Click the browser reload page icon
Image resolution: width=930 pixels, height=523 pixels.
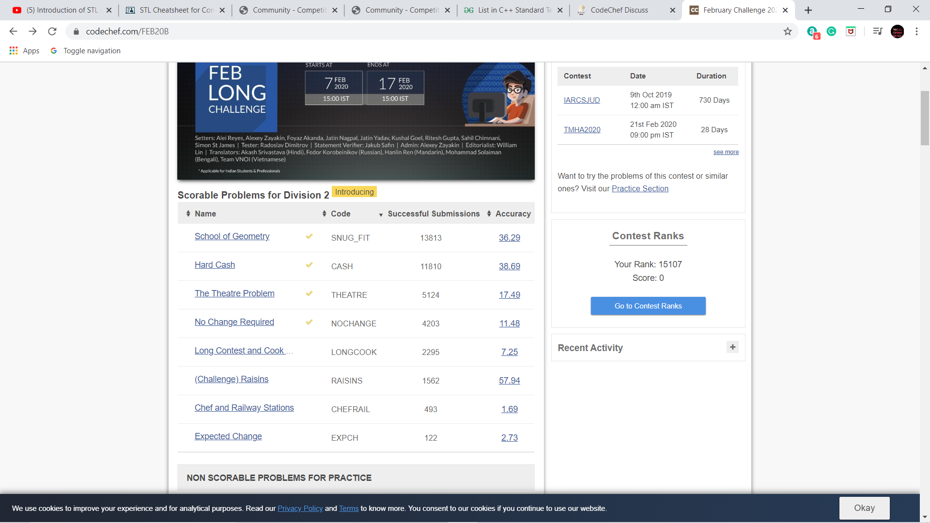pos(52,31)
